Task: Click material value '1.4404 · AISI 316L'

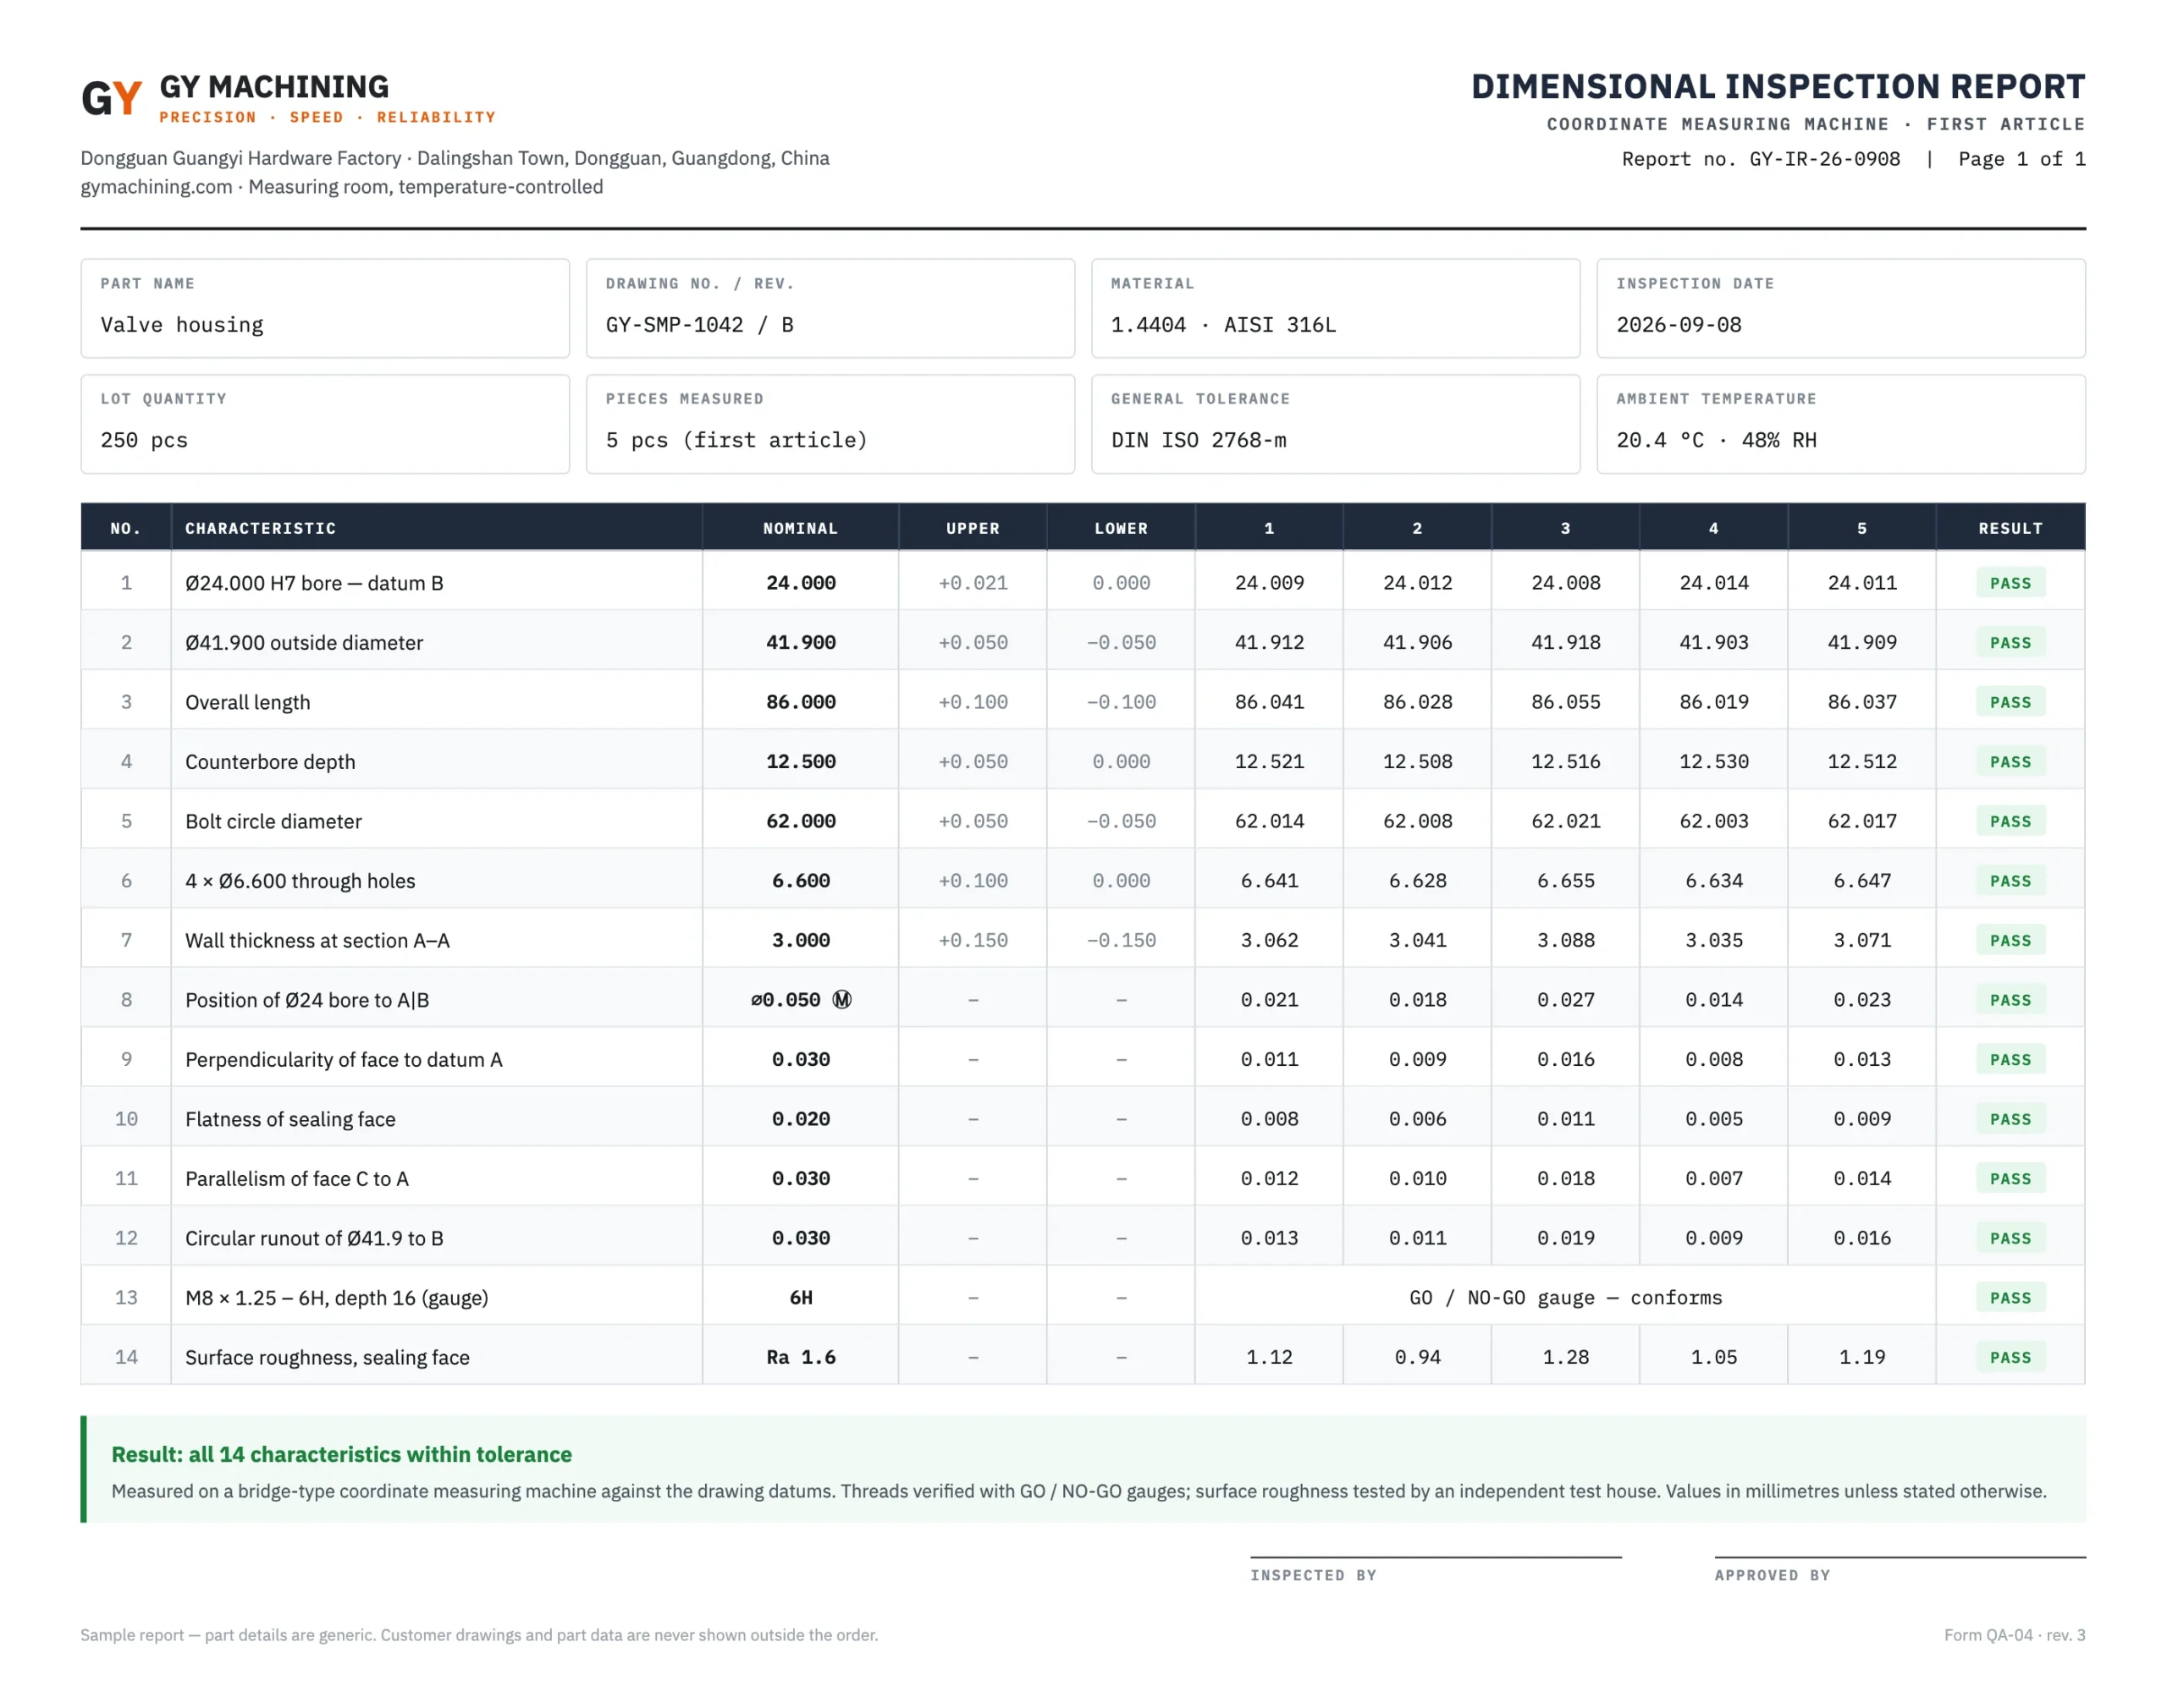Action: coord(1222,325)
